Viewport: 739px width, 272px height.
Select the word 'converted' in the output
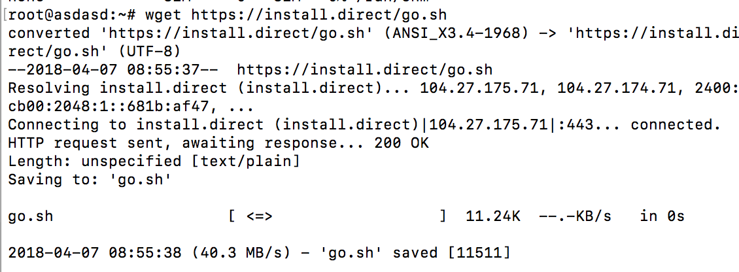pyautogui.click(x=50, y=33)
